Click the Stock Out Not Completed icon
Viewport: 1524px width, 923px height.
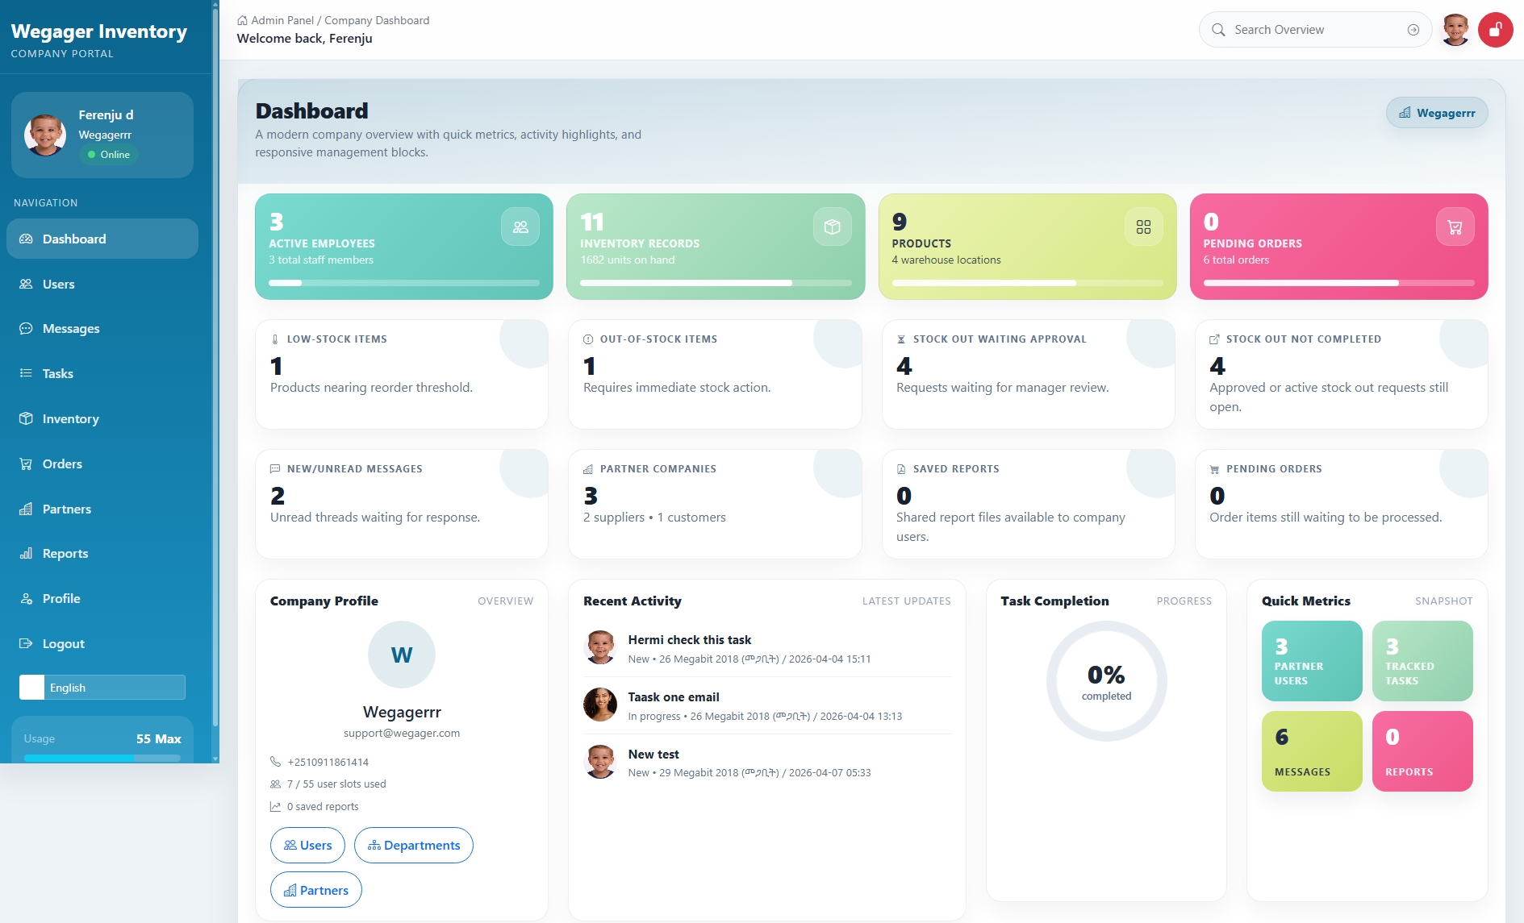tap(1214, 339)
